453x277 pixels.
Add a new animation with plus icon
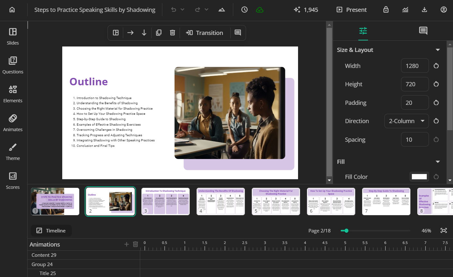126,244
